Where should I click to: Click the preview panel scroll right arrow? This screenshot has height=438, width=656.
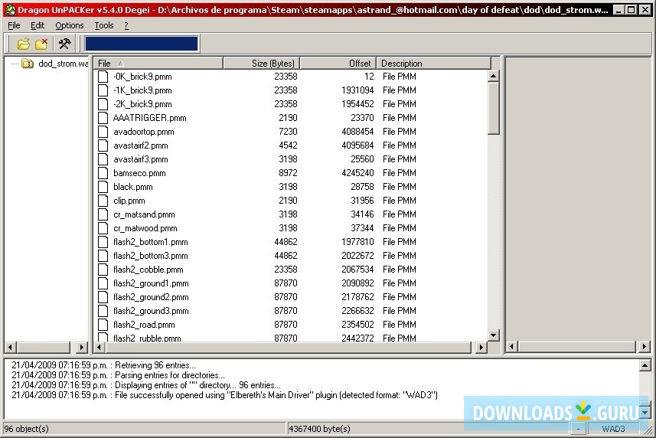[645, 346]
